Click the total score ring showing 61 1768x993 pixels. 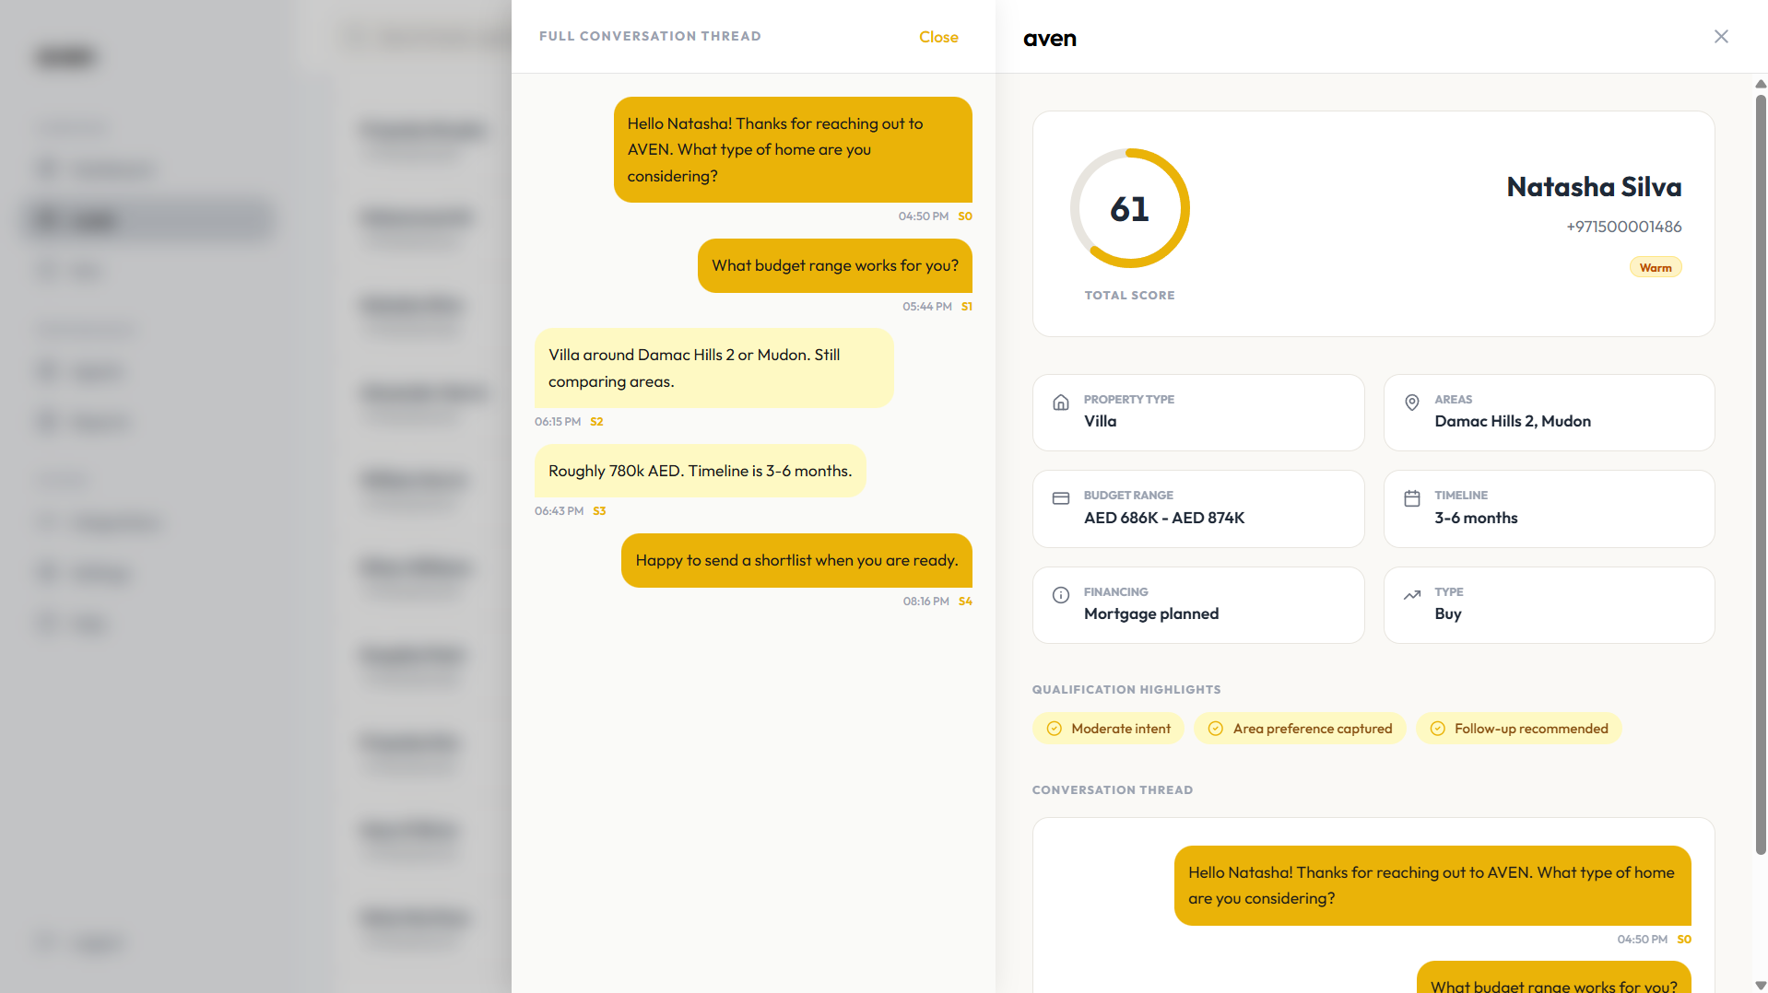[1129, 208]
